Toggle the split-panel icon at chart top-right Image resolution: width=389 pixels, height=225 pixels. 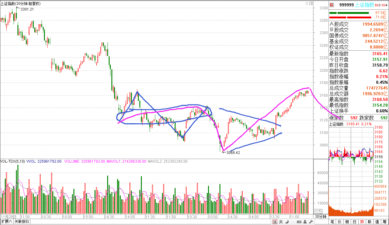pos(310,3)
